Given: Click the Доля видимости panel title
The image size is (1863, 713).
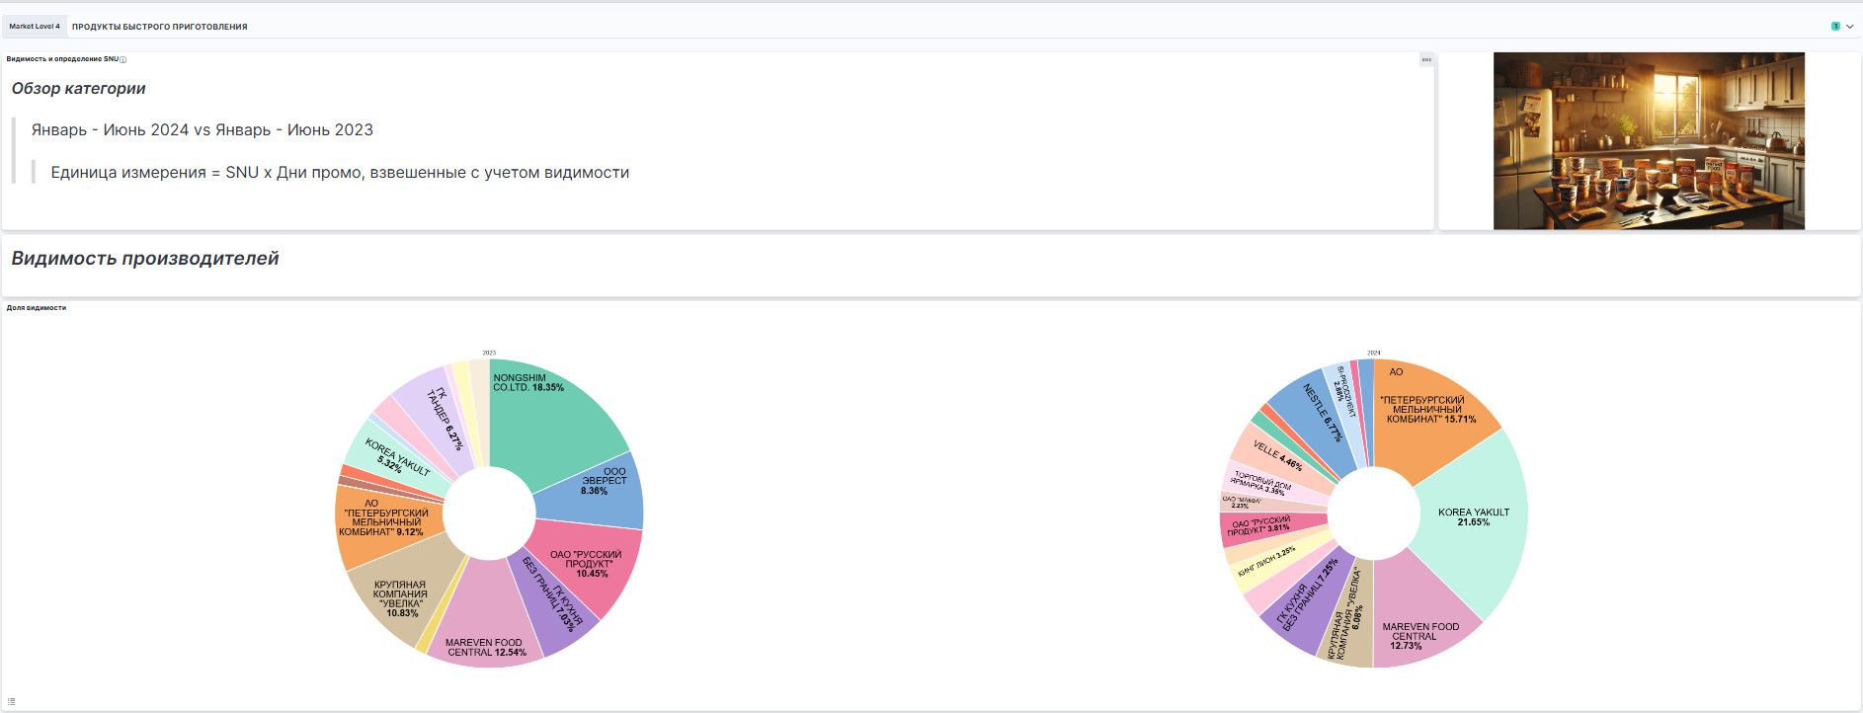Looking at the screenshot, I should 37,308.
